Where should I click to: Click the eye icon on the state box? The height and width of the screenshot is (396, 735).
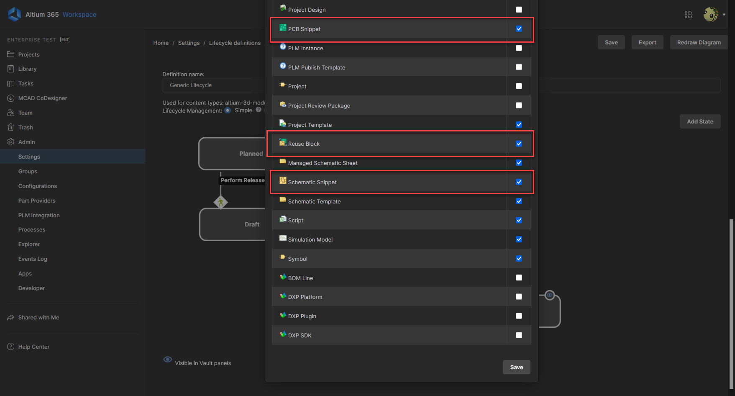pos(550,295)
